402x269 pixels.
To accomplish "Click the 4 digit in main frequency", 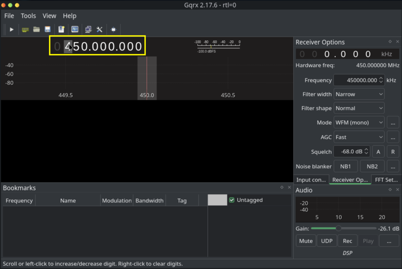I will [68, 46].
